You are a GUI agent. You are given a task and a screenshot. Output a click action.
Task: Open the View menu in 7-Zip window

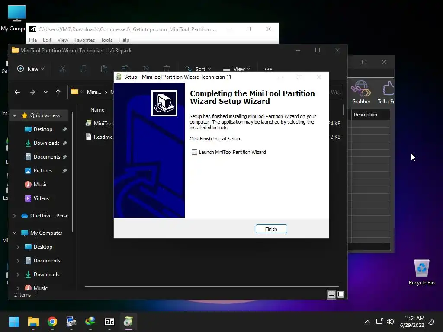point(63,40)
